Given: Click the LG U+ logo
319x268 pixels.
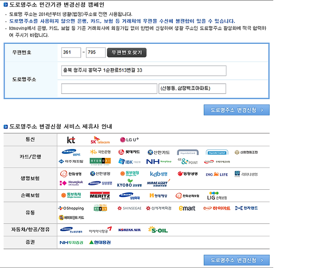Looking at the screenshot, I should (129, 140).
